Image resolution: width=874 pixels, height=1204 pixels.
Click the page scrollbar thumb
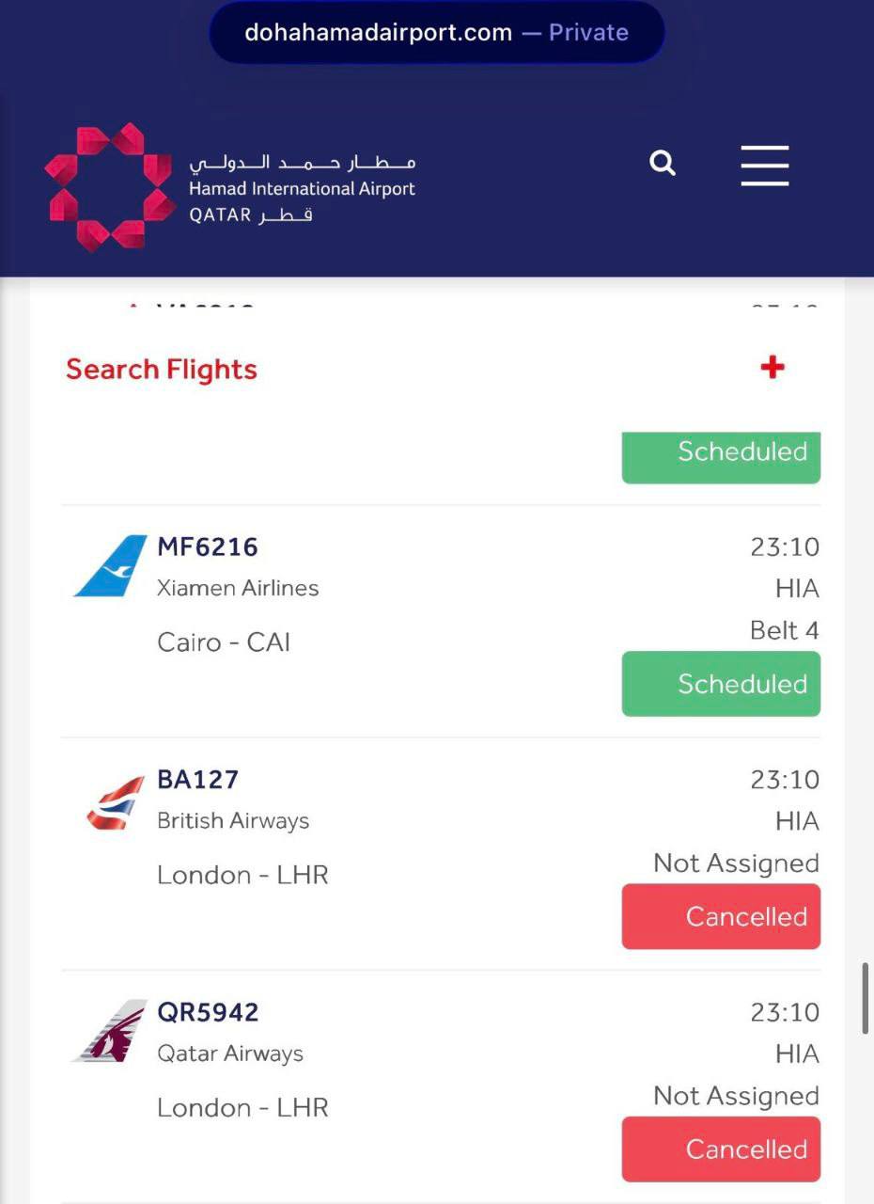click(x=866, y=999)
